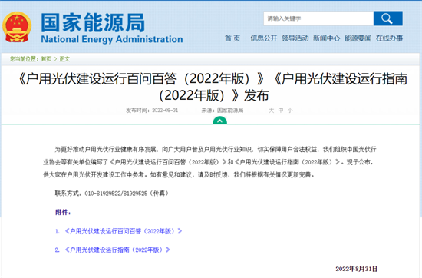
Task: Click the blue search magnifier button
Action: (387, 18)
